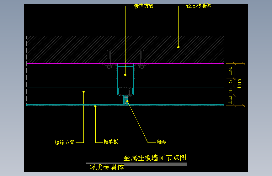Click the yellow leader dot inside the vertical square tube

tap(125, 75)
